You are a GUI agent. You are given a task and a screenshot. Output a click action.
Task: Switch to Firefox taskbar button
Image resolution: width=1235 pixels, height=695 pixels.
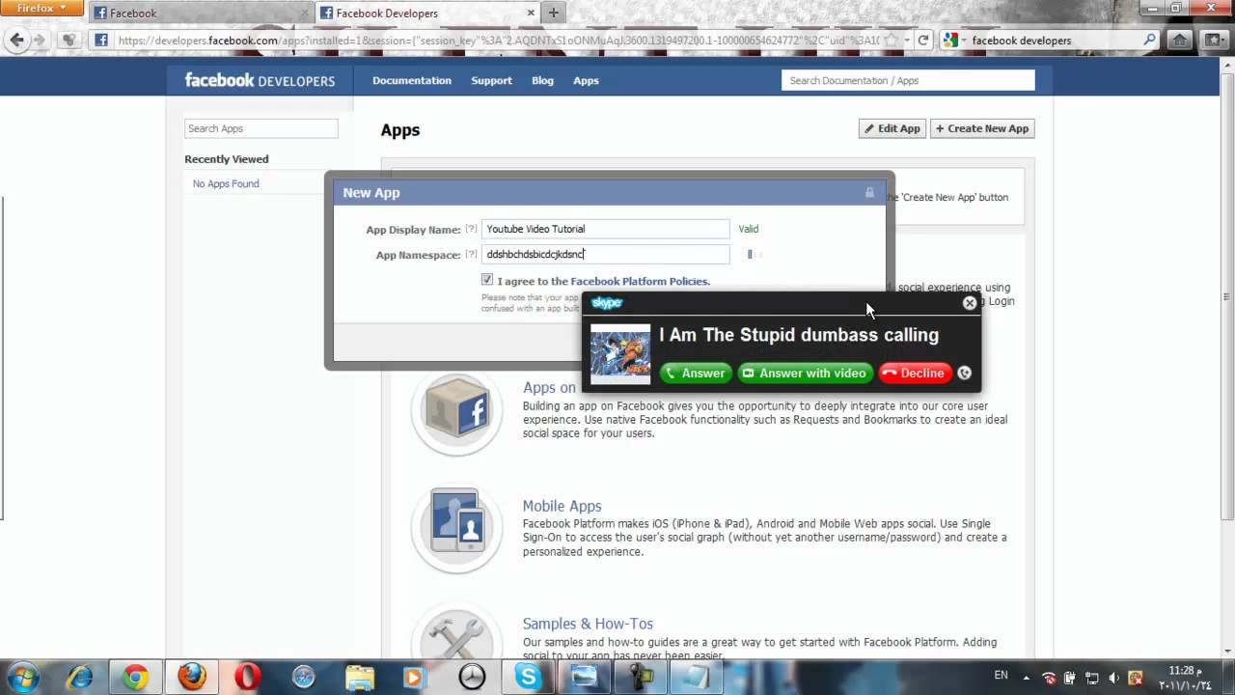point(191,678)
